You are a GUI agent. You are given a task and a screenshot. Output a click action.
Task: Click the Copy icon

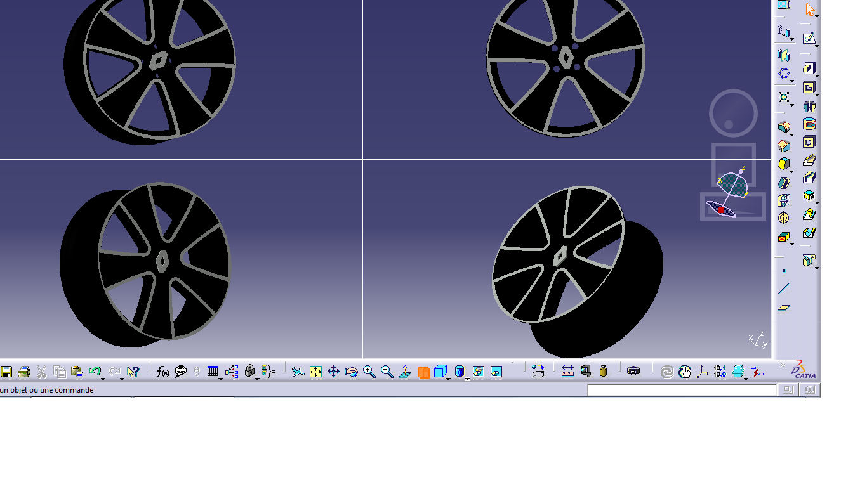point(60,372)
